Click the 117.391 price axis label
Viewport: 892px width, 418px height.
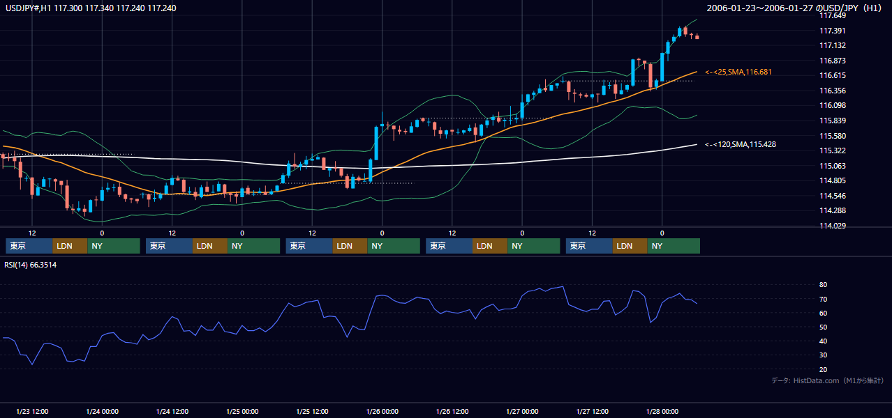pyautogui.click(x=833, y=31)
